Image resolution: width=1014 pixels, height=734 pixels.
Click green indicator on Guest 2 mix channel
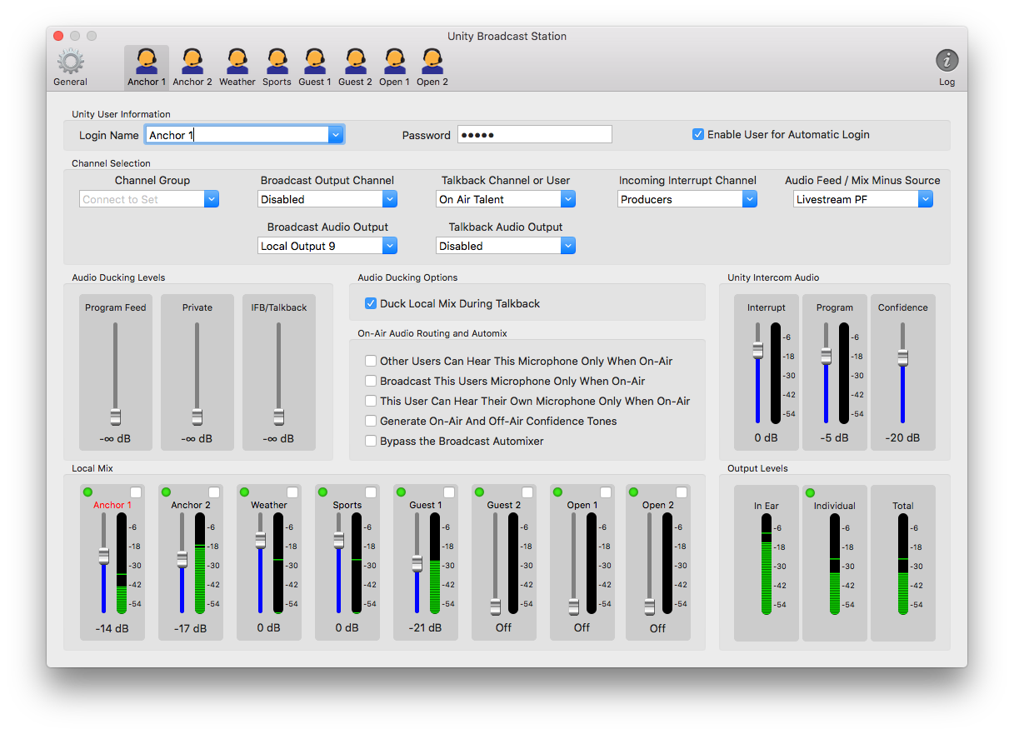pyautogui.click(x=479, y=492)
